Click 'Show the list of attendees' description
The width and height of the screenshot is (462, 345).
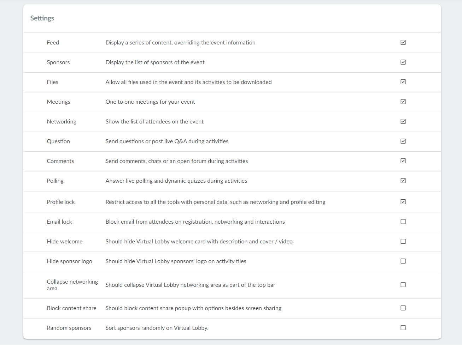[x=154, y=122]
